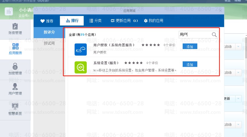Click the KIS cloud 用户授权 app icon

pyautogui.click(x=80, y=49)
